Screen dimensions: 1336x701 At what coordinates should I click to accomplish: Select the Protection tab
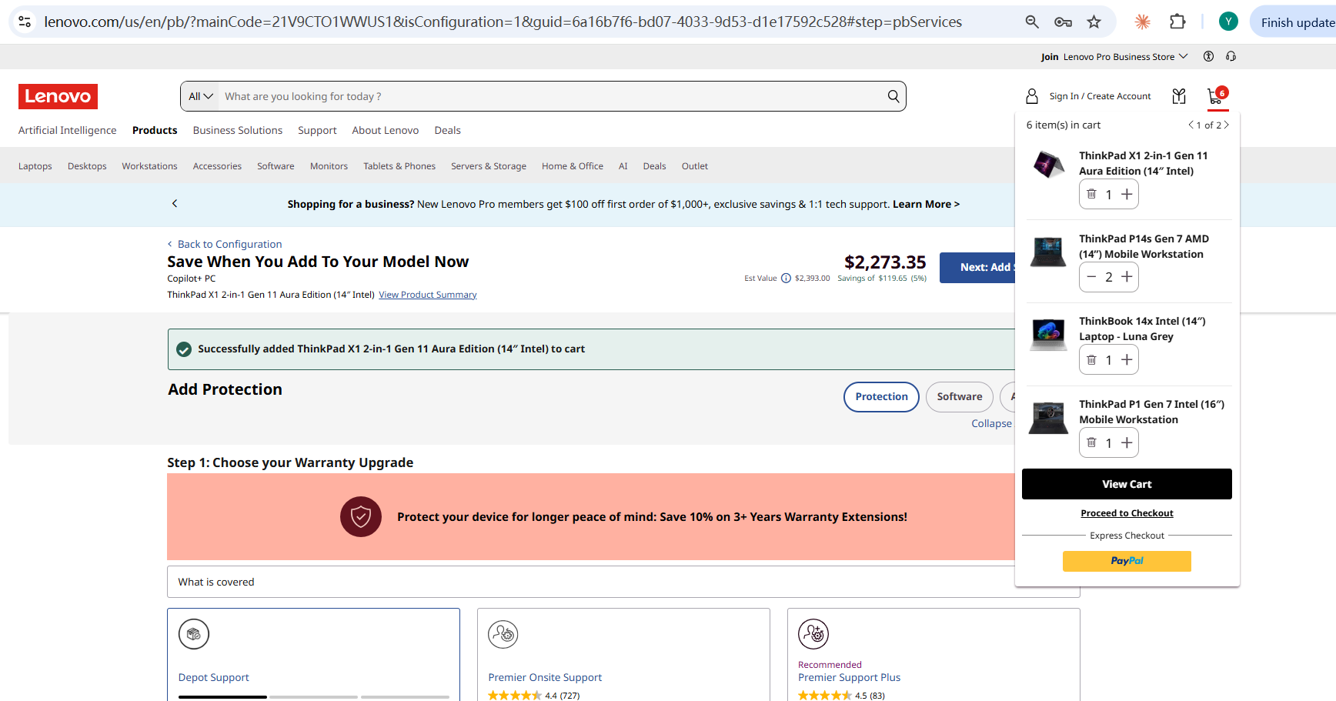click(881, 397)
